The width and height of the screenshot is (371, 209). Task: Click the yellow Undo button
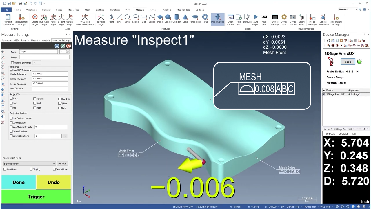[x=54, y=182]
